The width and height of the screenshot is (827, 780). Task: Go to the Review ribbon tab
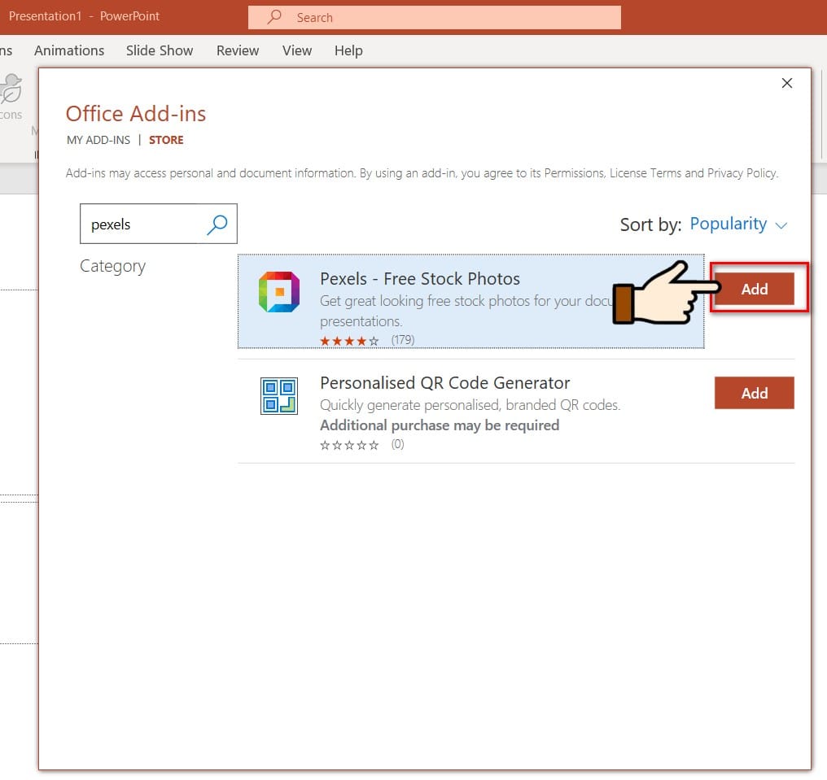(x=238, y=50)
